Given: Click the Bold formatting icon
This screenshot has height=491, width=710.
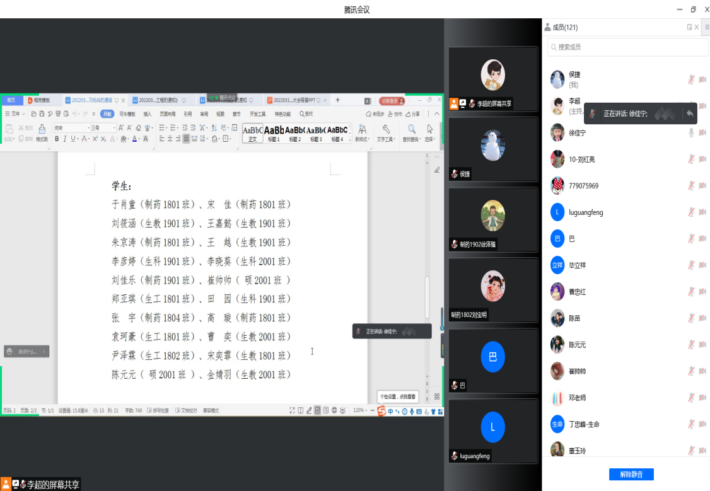Looking at the screenshot, I should click(57, 139).
